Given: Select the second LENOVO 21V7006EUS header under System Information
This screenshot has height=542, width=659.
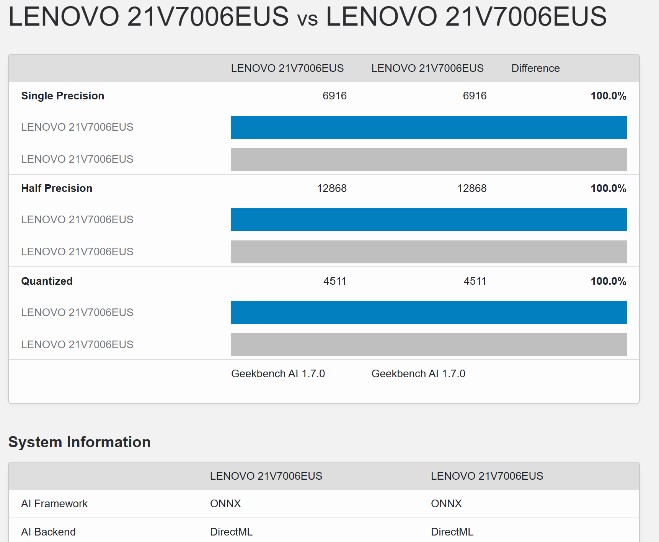Looking at the screenshot, I should pos(487,476).
